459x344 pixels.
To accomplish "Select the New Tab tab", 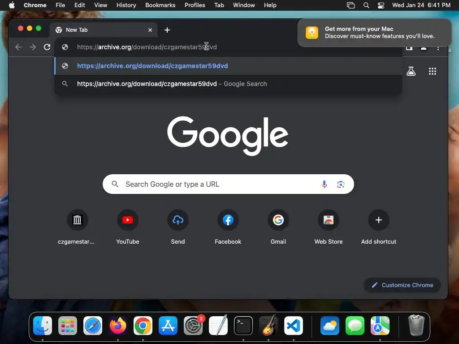I will (x=104, y=30).
